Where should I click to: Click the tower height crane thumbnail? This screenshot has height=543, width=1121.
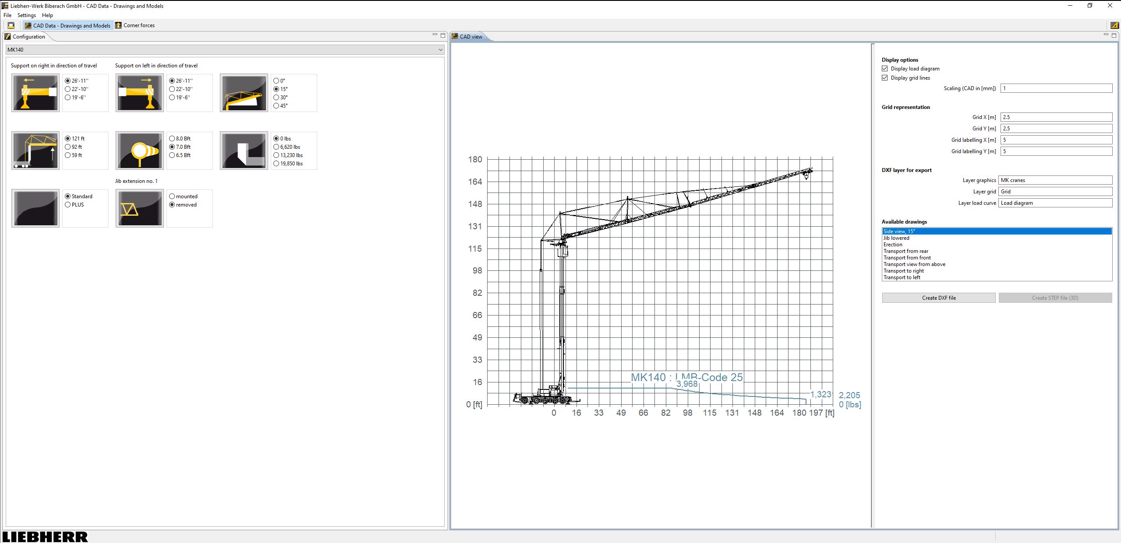(35, 150)
